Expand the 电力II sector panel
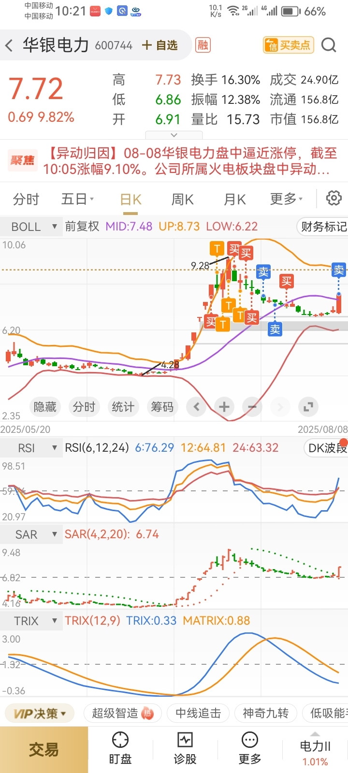 click(315, 750)
